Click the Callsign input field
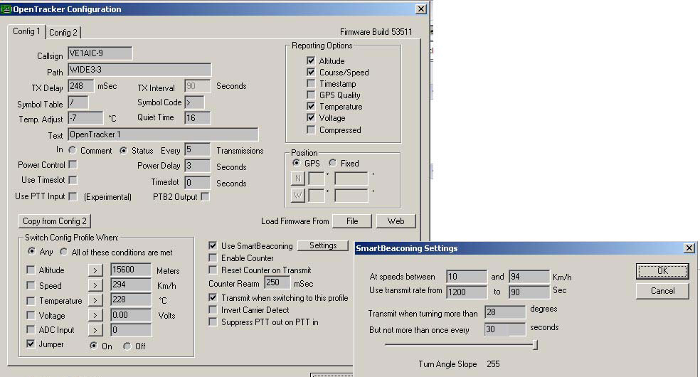 [x=100, y=53]
